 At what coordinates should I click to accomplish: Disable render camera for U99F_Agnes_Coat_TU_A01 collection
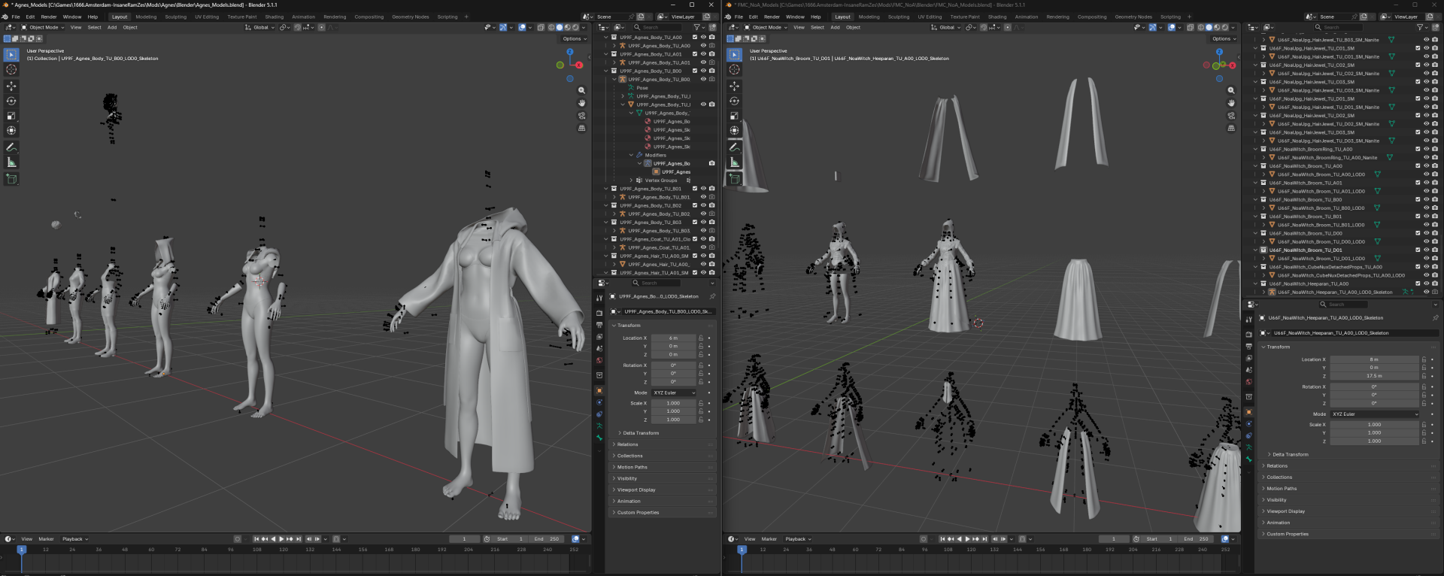coord(711,239)
